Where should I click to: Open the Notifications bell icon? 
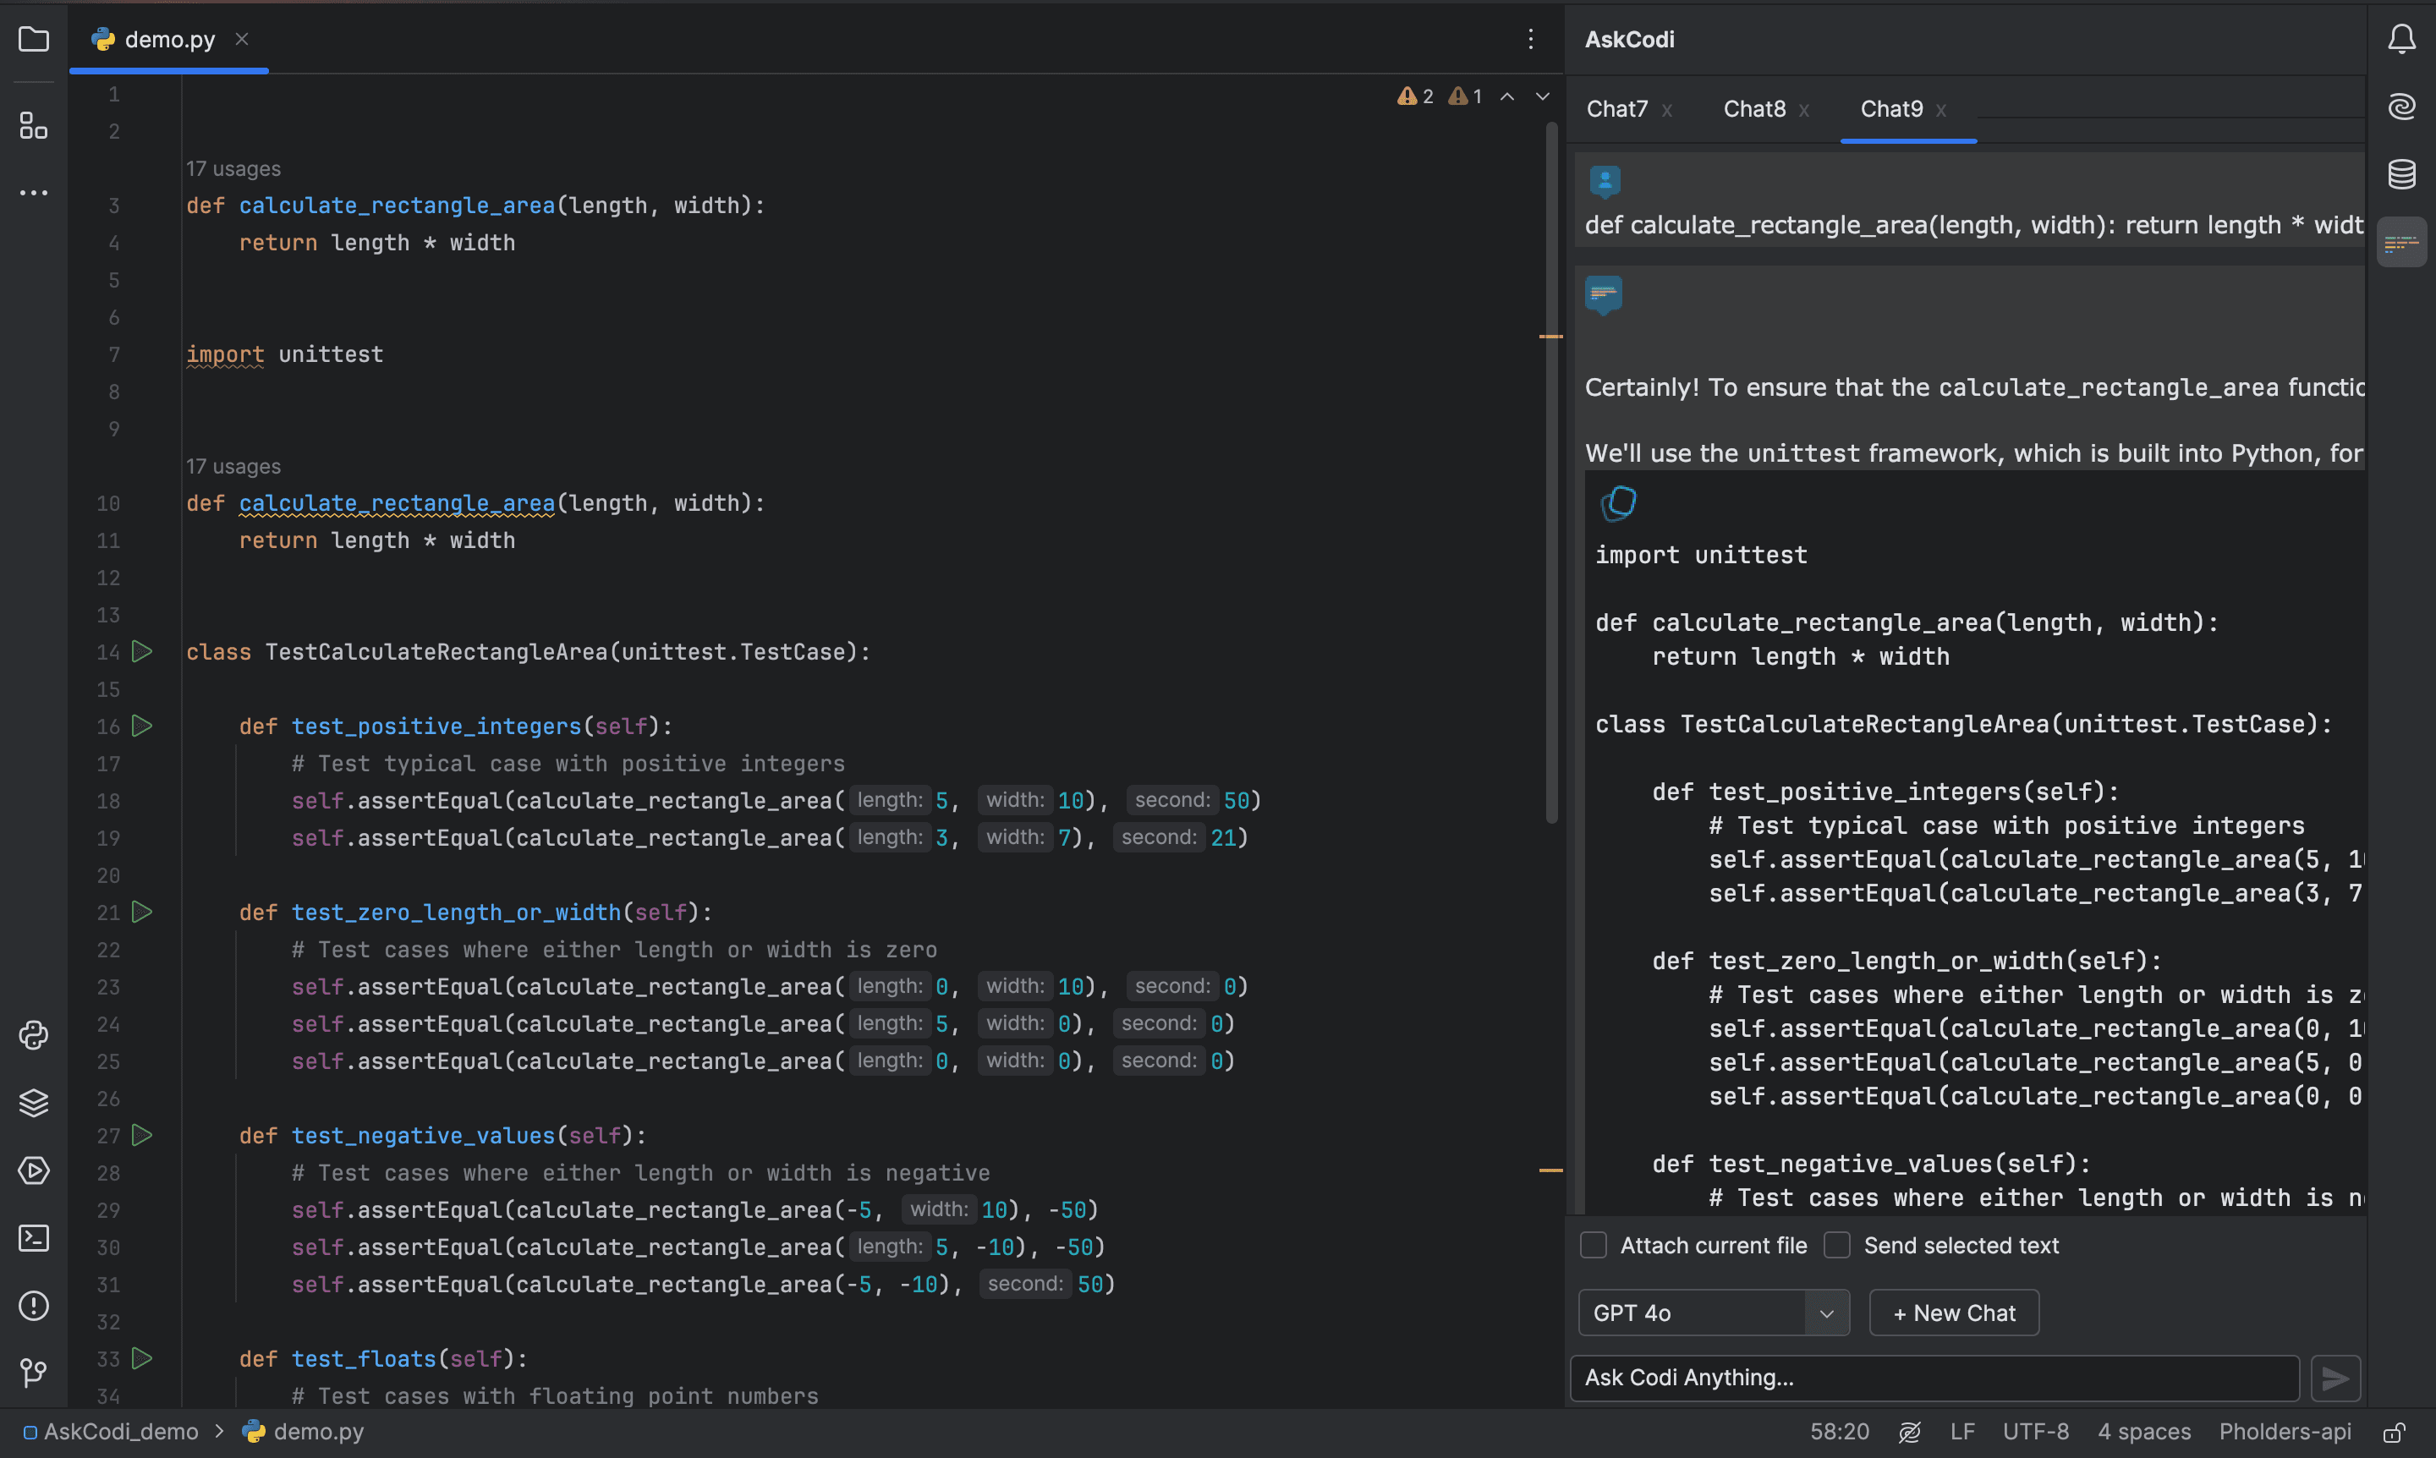[2401, 39]
